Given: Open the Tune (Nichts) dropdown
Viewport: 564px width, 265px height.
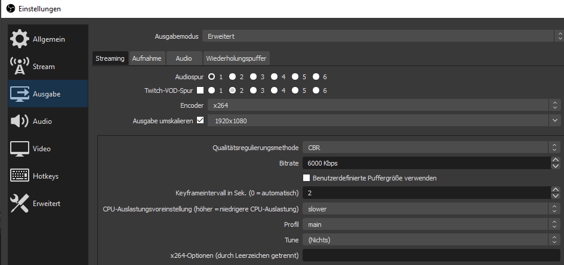Looking at the screenshot, I should [x=432, y=239].
